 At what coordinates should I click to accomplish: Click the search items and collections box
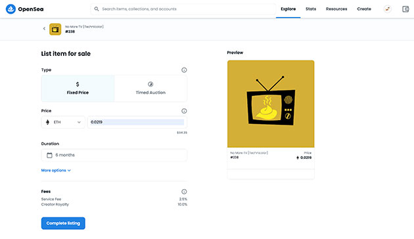[183, 9]
